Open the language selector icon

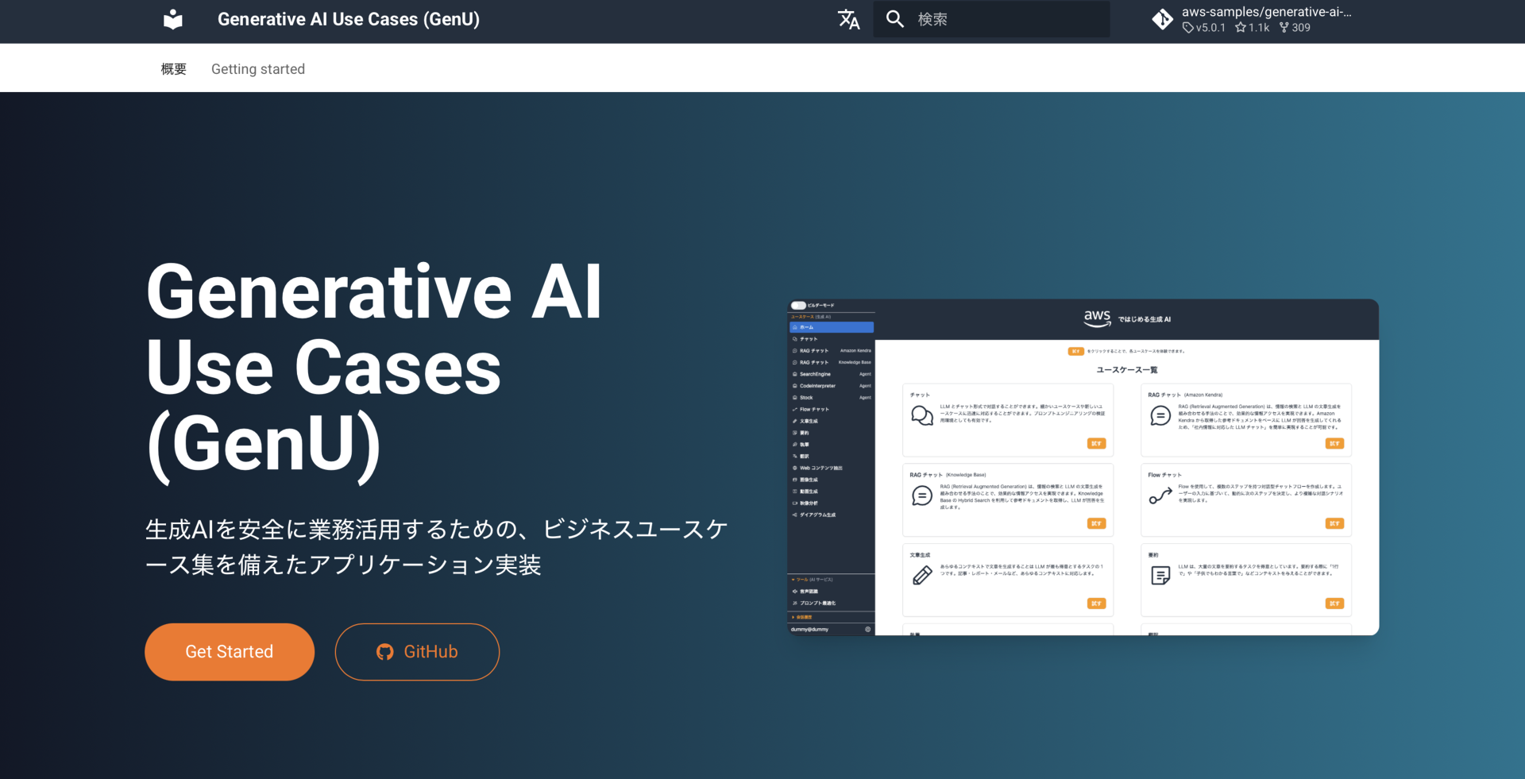848,19
